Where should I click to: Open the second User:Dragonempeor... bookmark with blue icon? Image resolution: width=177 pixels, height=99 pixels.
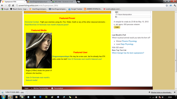(x=58, y=9)
